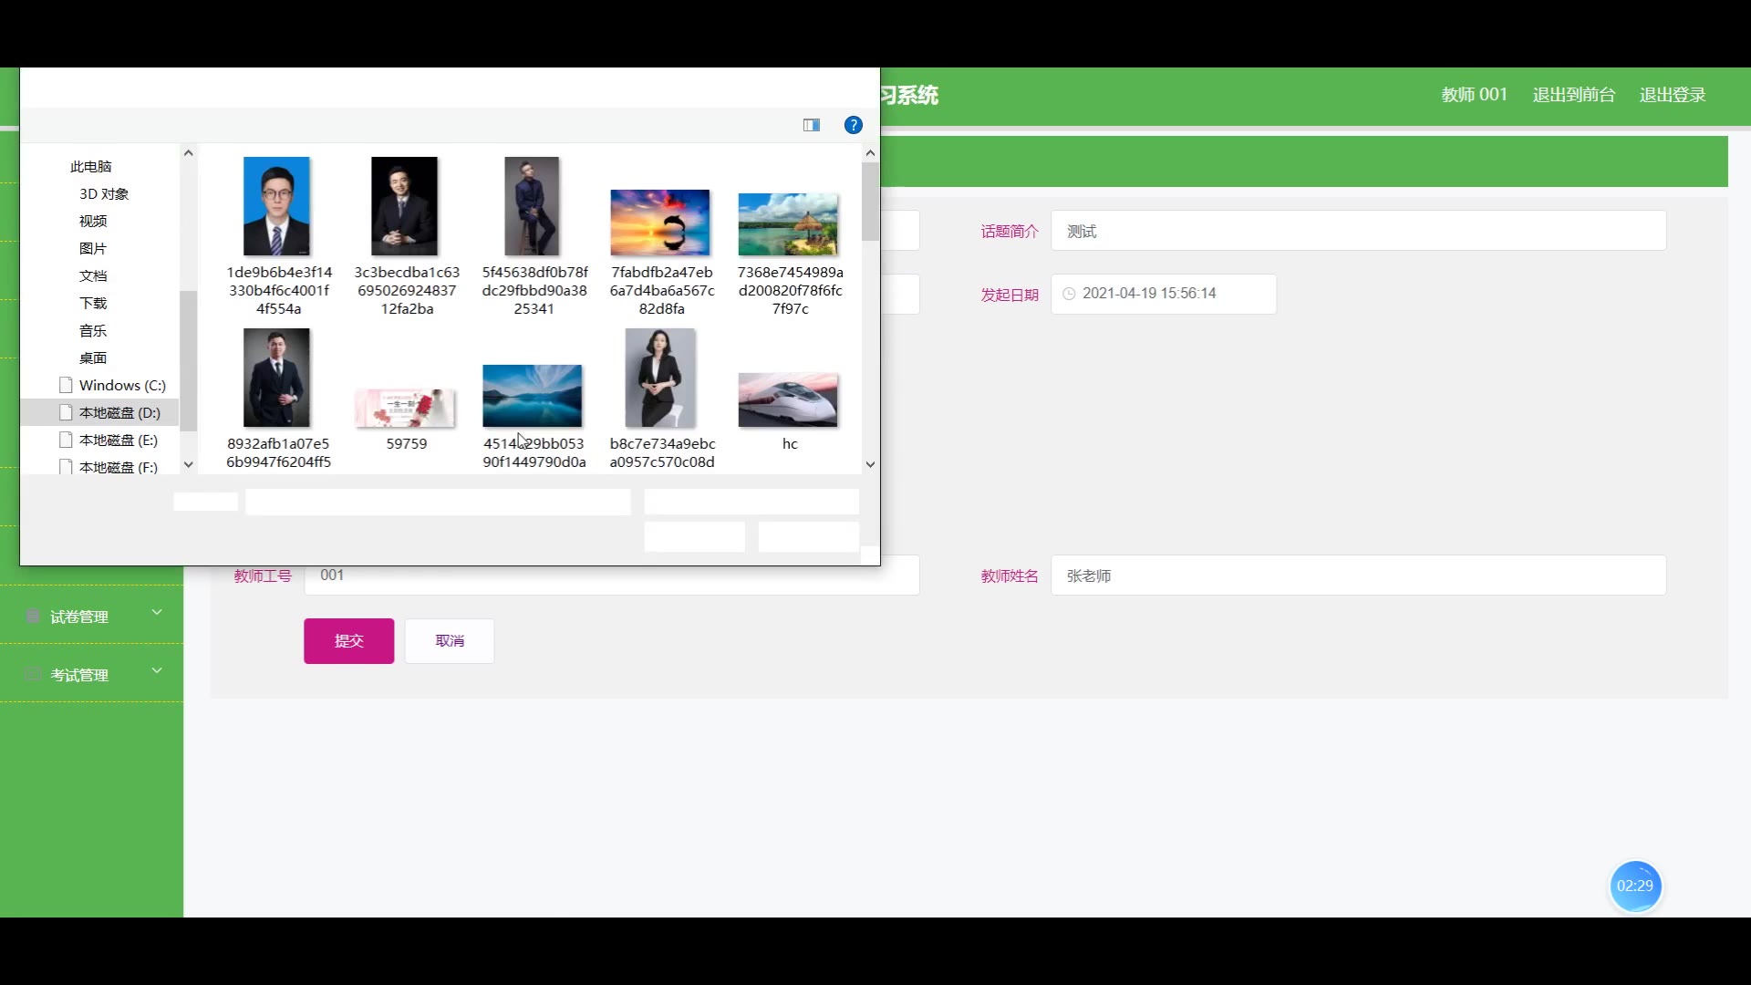1751x985 pixels.
Task: Click 退出登录 in the header
Action: [1672, 95]
